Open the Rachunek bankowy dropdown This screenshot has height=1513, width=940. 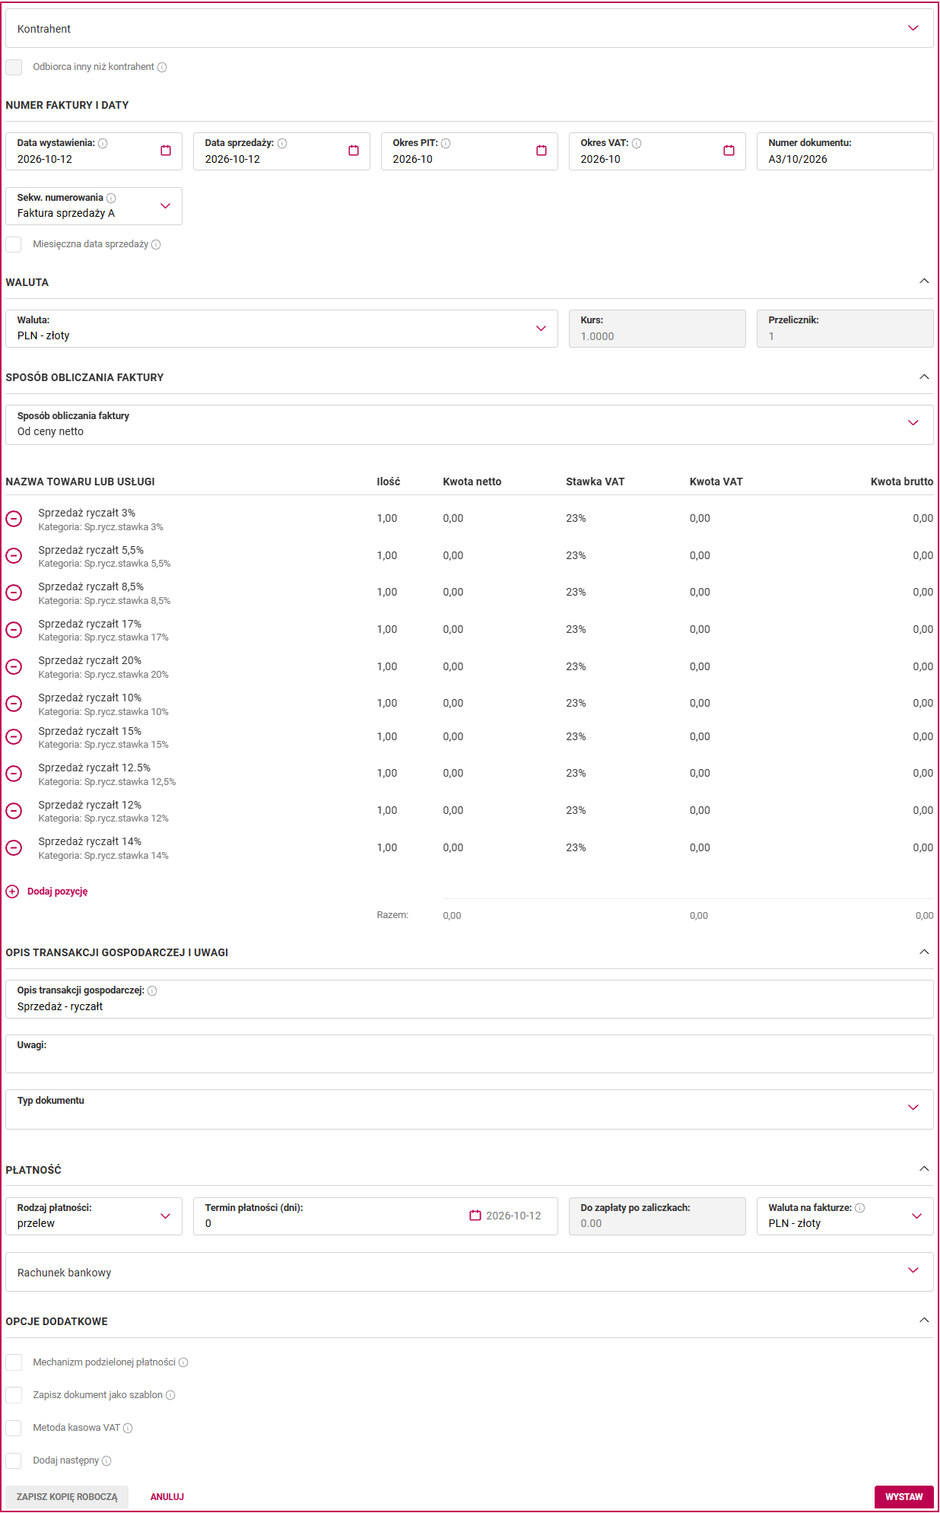point(469,1272)
